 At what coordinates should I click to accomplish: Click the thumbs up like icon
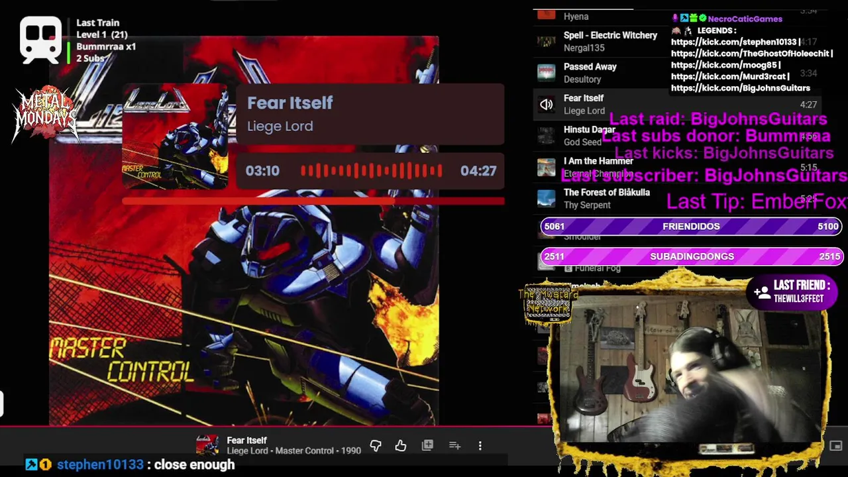401,446
